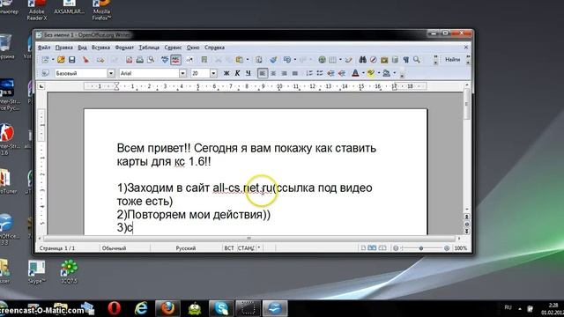Open the Таблица menu
This screenshot has width=564, height=317.
pyautogui.click(x=149, y=48)
